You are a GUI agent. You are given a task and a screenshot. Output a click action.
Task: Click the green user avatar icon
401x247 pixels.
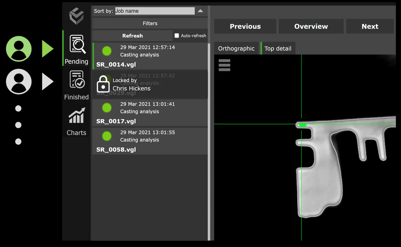pos(19,49)
